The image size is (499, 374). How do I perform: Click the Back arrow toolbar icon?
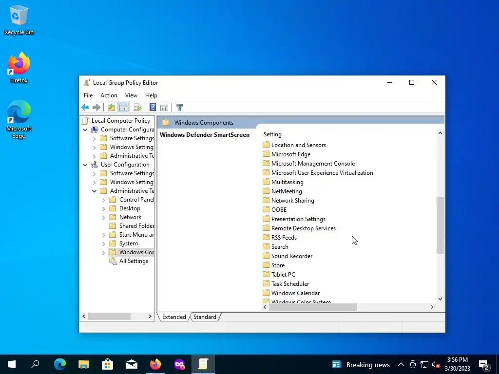[x=85, y=108]
